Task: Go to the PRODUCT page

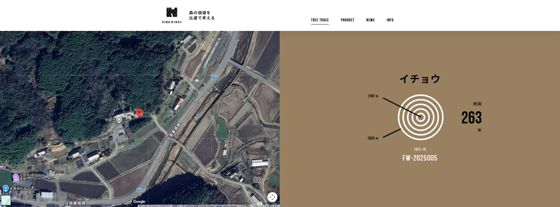Action: (x=348, y=20)
